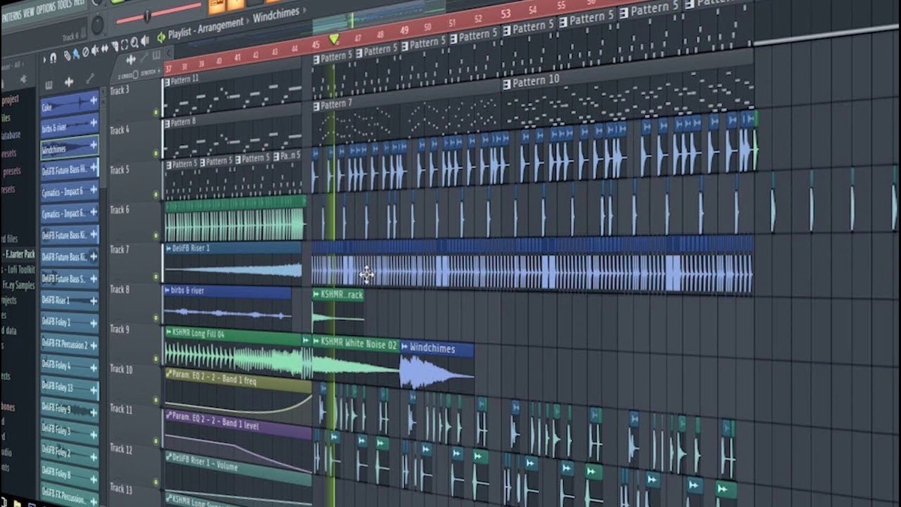Select the Mute tool speaker-x icon
Viewport: 901px width, 507px height.
[95, 50]
